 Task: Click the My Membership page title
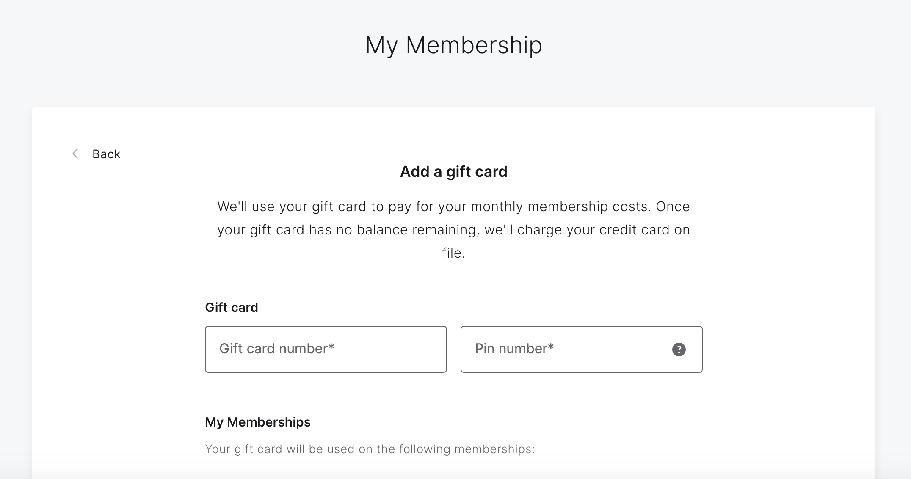[454, 45]
